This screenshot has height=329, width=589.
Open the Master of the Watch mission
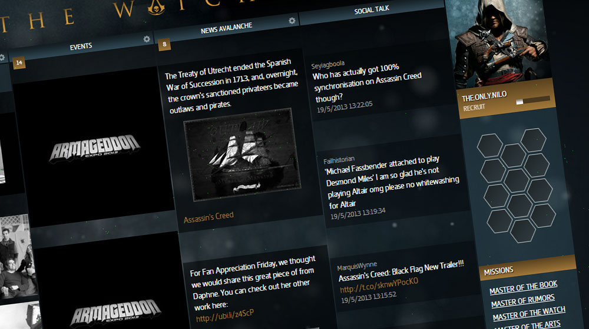(x=529, y=313)
